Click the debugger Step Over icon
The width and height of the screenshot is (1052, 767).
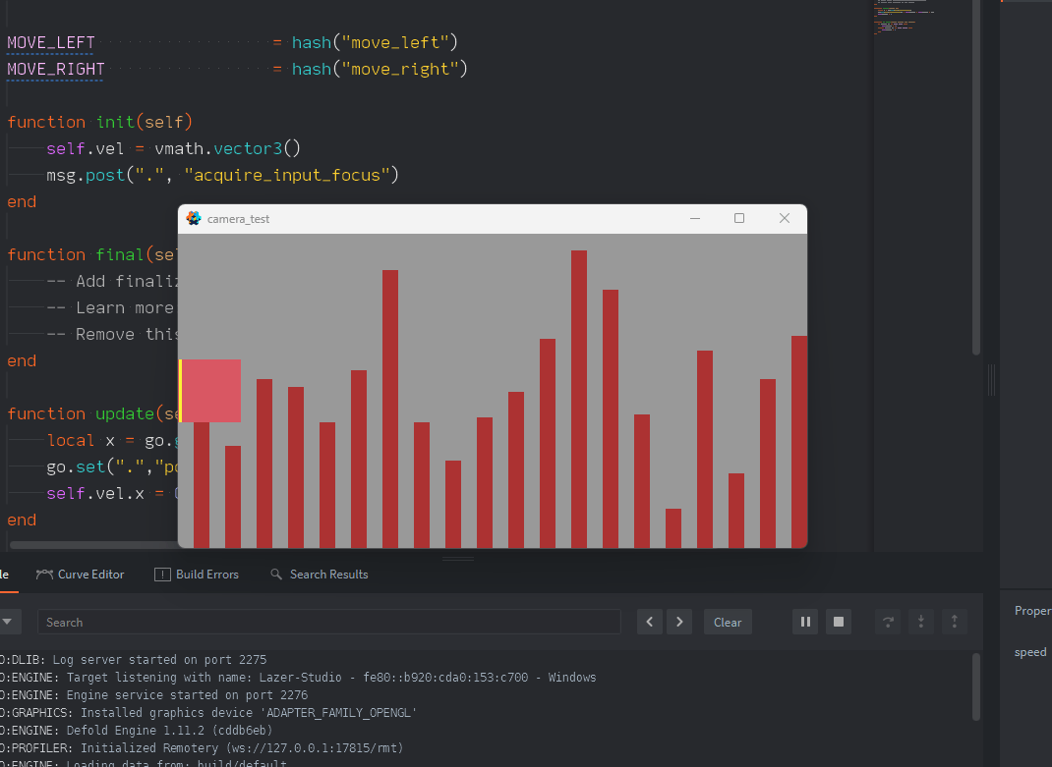pyautogui.click(x=889, y=622)
